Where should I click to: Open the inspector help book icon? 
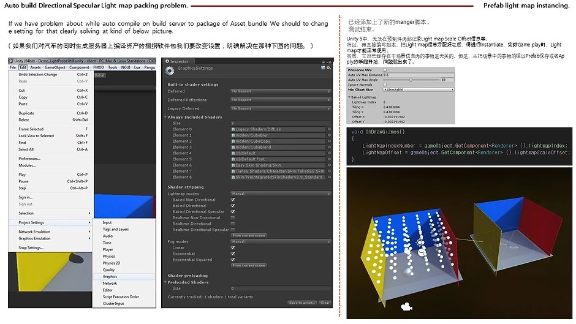(322, 69)
